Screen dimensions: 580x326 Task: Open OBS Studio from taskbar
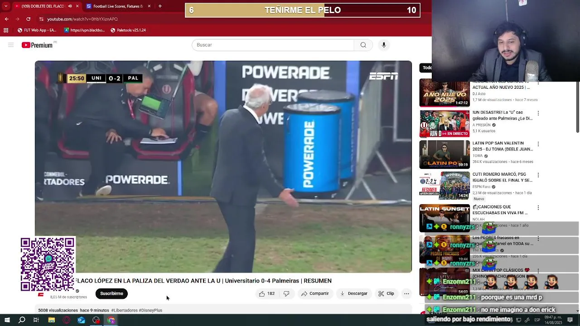pyautogui.click(x=96, y=320)
